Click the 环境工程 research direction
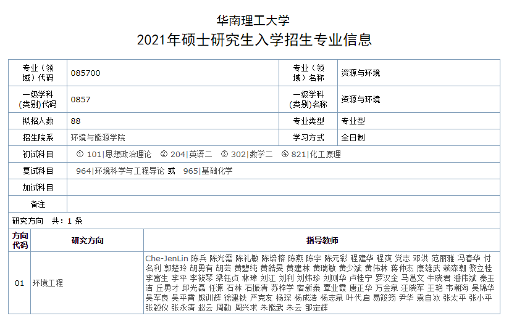Image resolution: width=509 pixels, height=321 pixels. (48, 283)
